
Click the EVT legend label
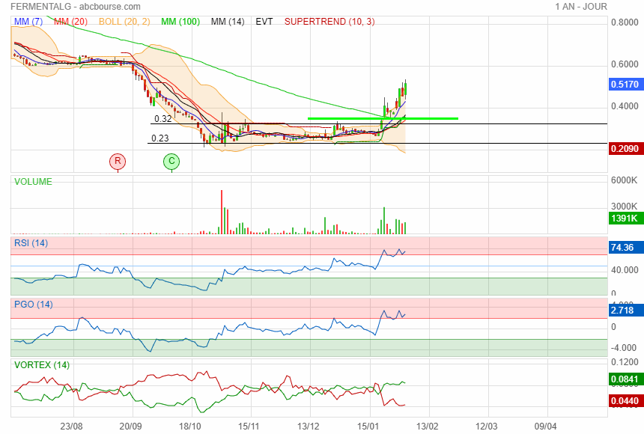coord(264,22)
